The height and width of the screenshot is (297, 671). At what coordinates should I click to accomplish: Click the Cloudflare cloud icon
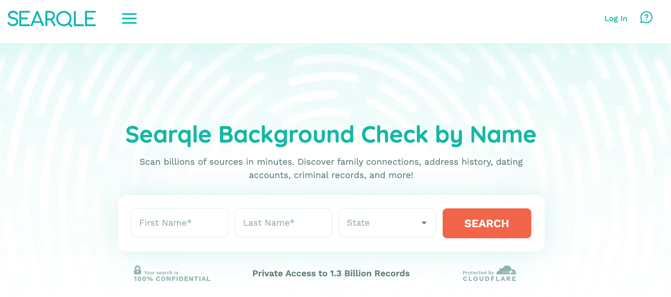(x=506, y=270)
